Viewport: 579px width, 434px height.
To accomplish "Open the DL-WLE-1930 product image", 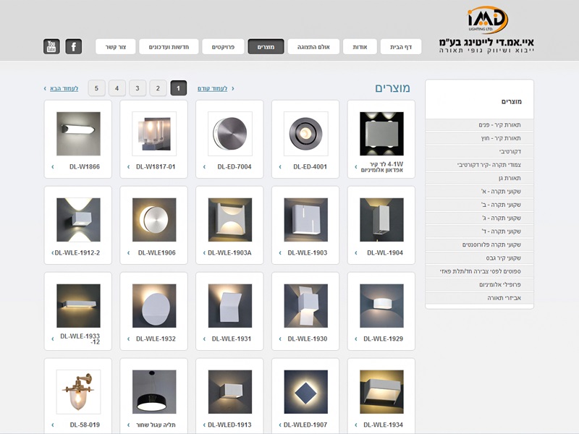I will (x=306, y=306).
